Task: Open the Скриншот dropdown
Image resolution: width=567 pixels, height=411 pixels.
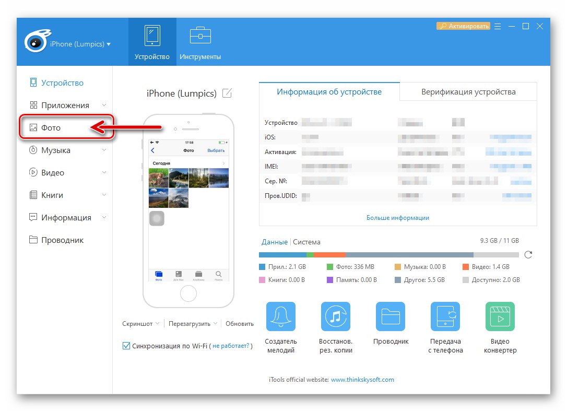Action: point(140,324)
